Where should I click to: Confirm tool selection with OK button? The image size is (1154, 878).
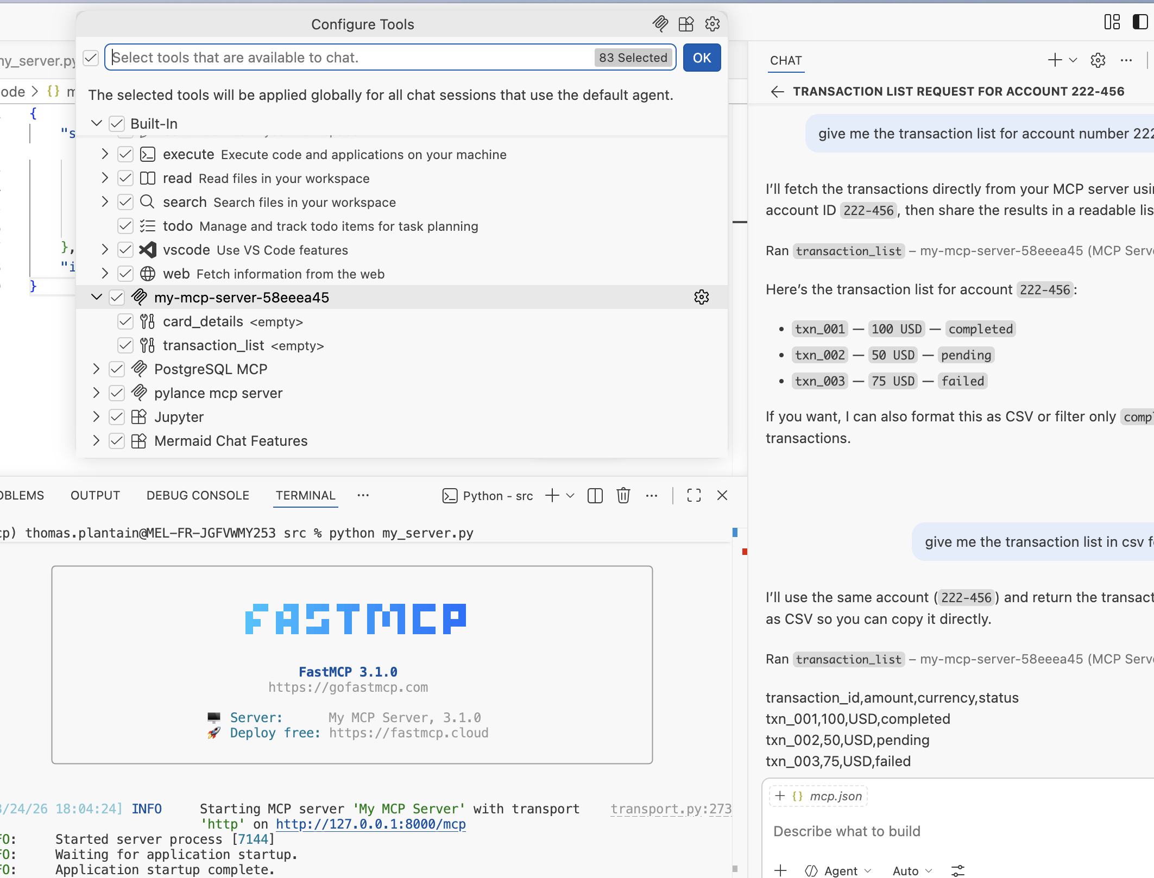[702, 58]
